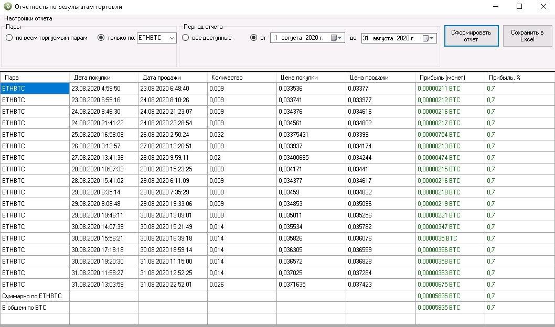Click 'В общем по BTC' summary row

click(277, 308)
